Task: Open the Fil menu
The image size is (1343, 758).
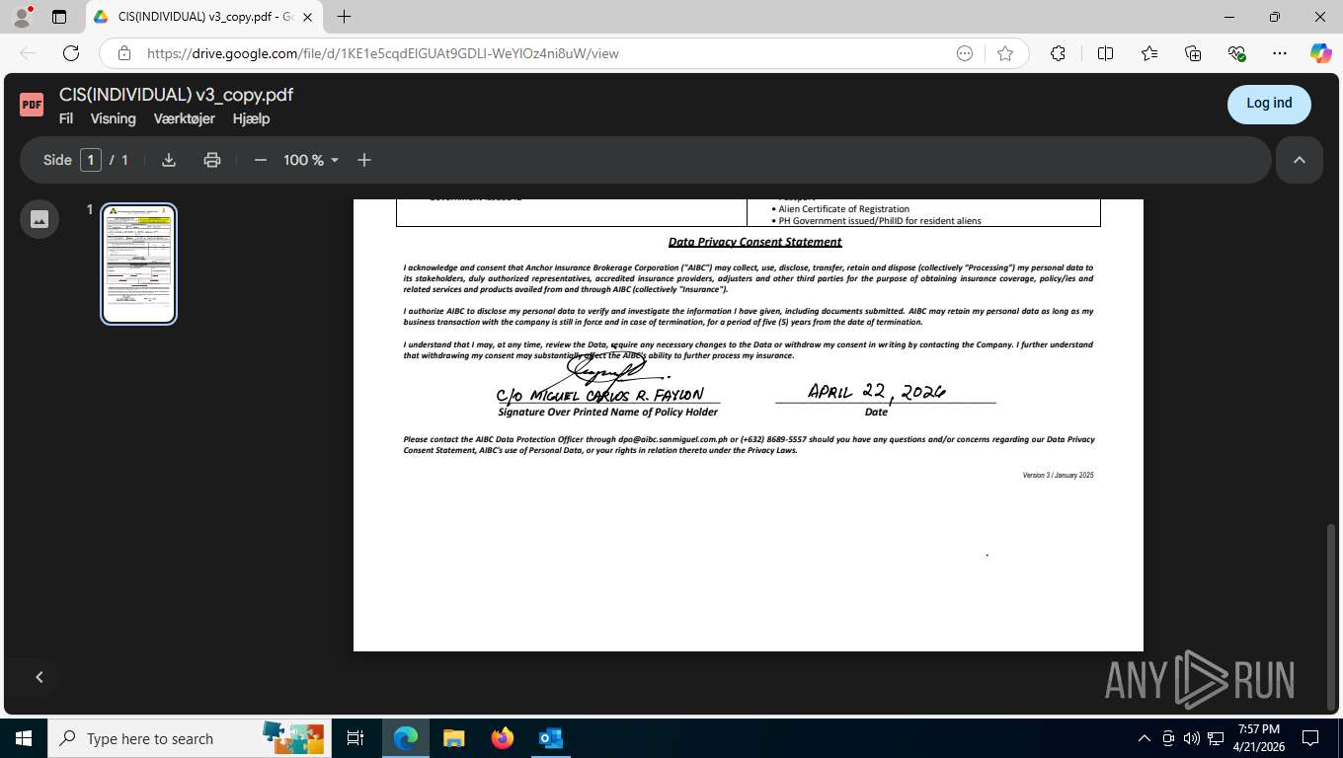Action: pos(66,118)
